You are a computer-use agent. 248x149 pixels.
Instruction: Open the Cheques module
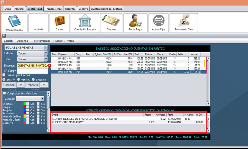(111, 23)
